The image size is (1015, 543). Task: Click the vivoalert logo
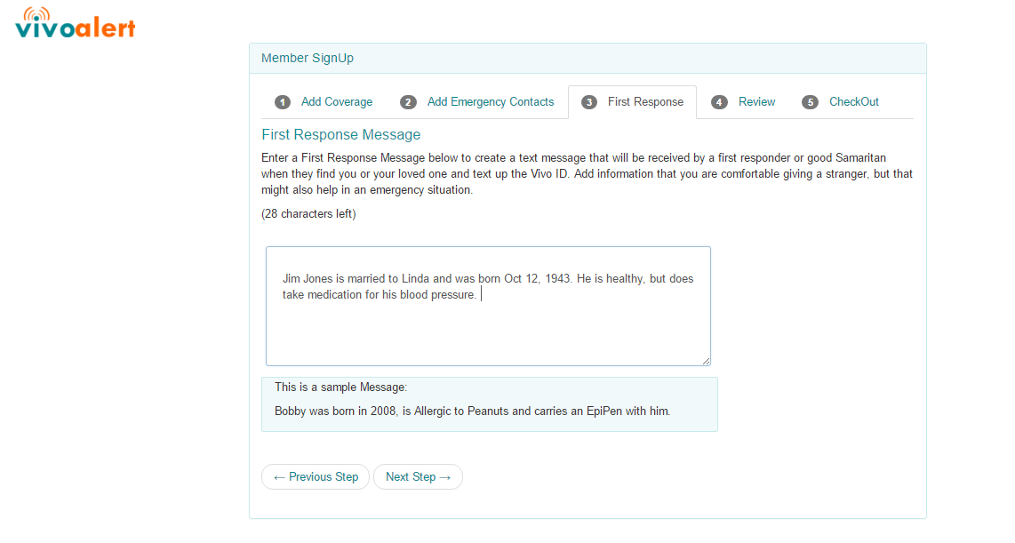click(75, 23)
